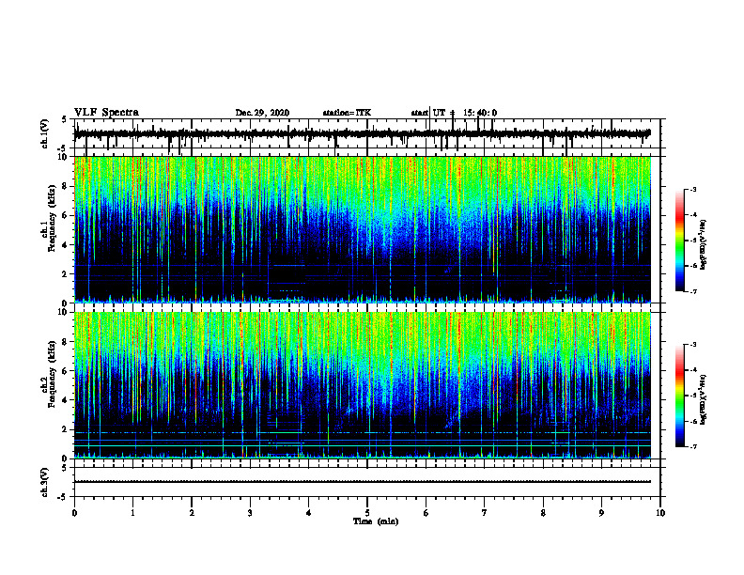The height and width of the screenshot is (575, 744).
Task: Click the time axis tick label '8'
Action: point(543,513)
